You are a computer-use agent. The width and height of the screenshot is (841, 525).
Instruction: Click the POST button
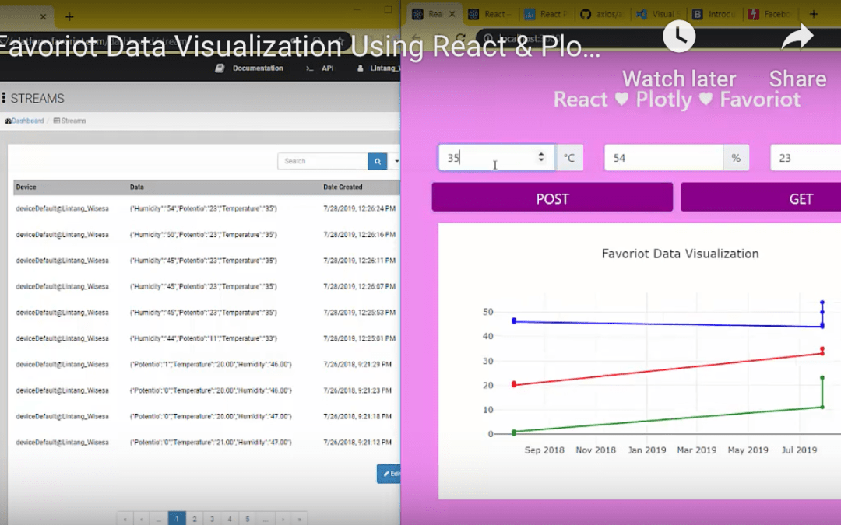551,198
